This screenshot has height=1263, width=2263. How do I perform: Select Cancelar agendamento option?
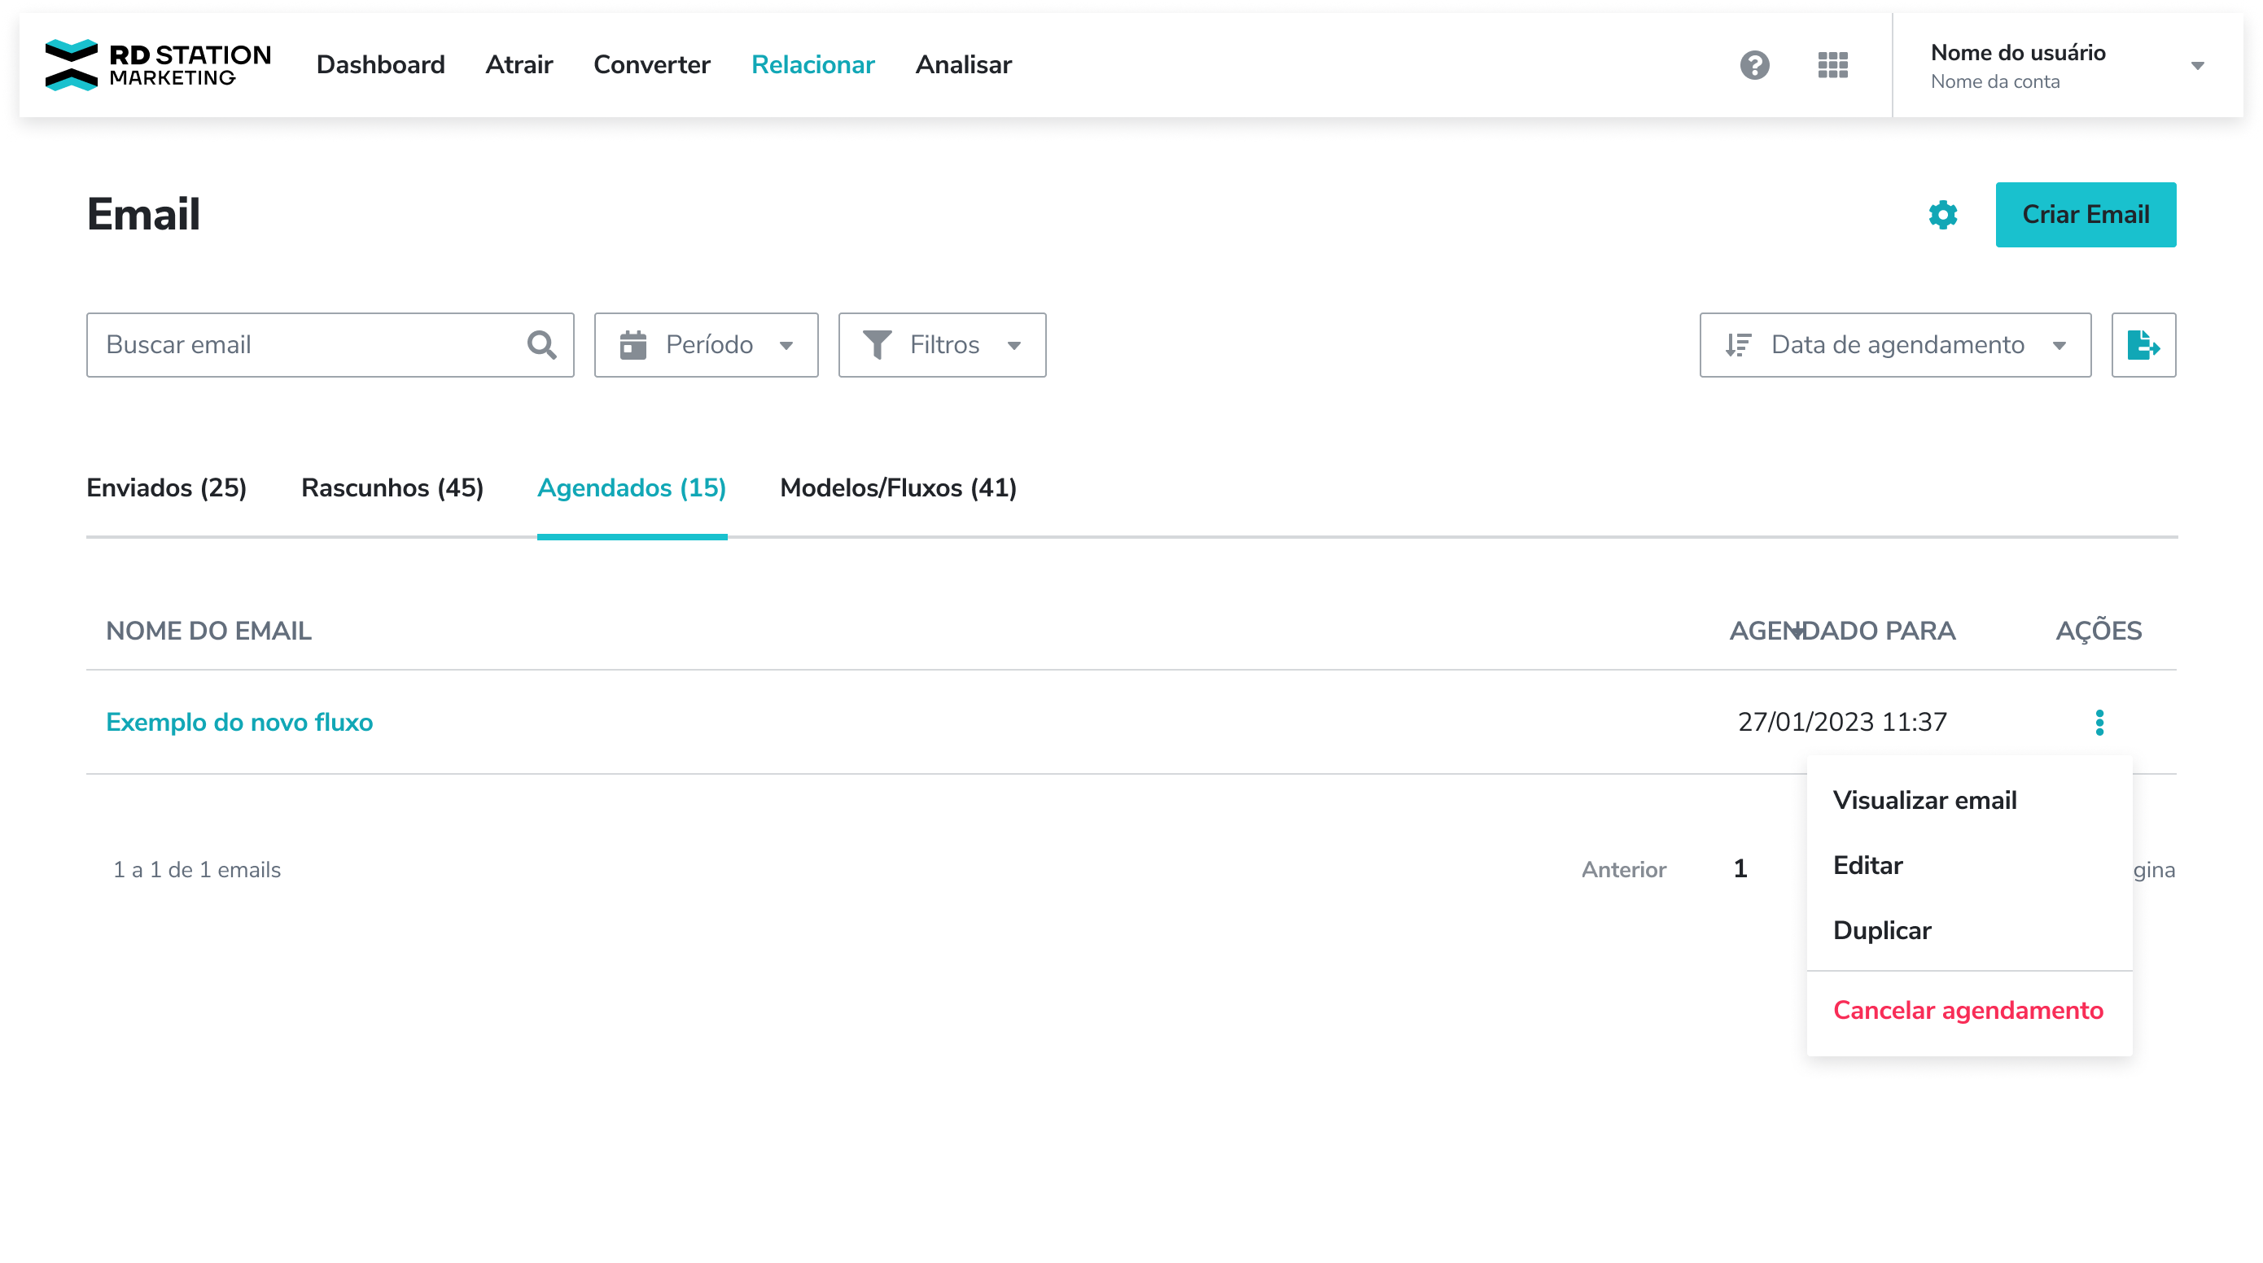click(1968, 1010)
